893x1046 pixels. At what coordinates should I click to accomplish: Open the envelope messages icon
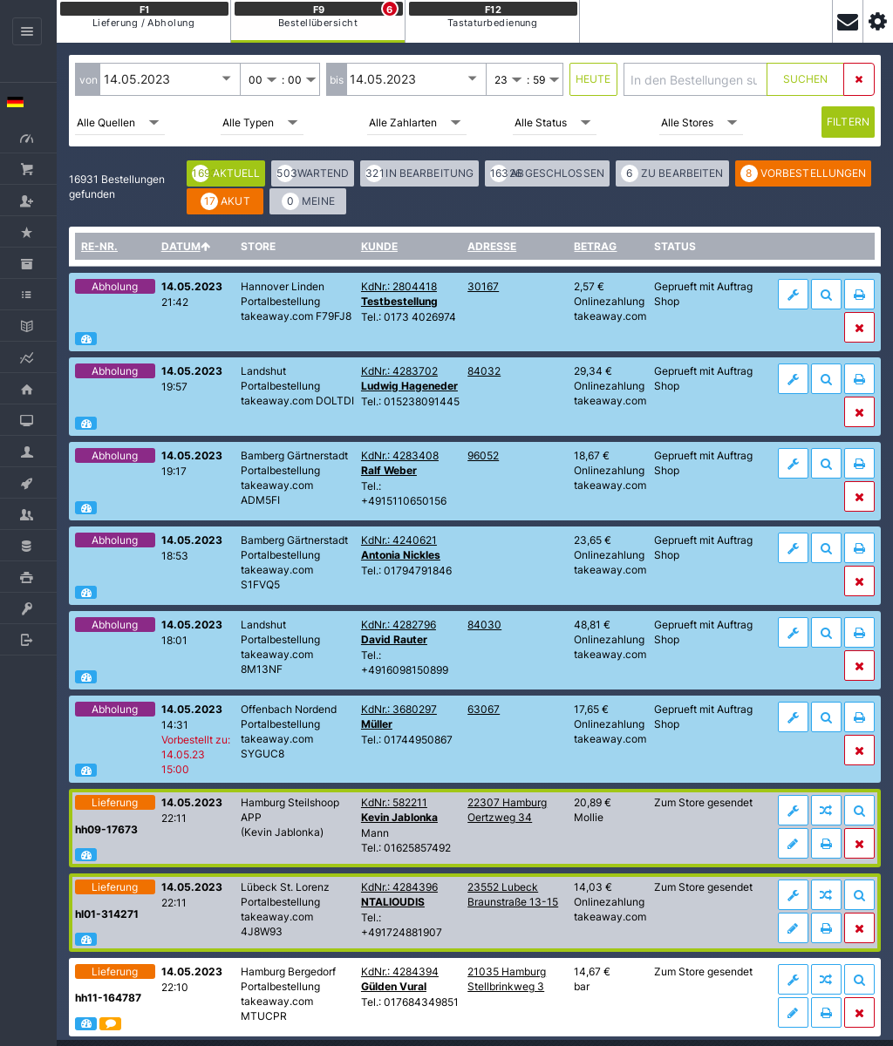[847, 22]
